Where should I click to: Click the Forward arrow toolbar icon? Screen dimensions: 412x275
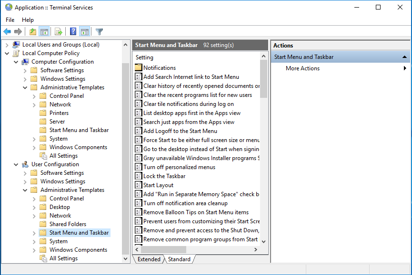[18, 32]
